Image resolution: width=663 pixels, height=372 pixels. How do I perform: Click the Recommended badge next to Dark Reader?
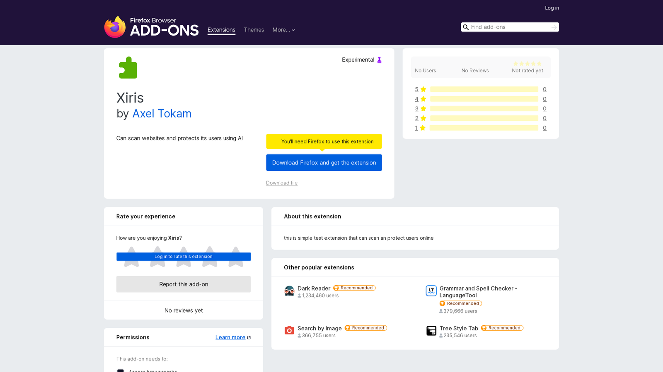click(x=354, y=288)
